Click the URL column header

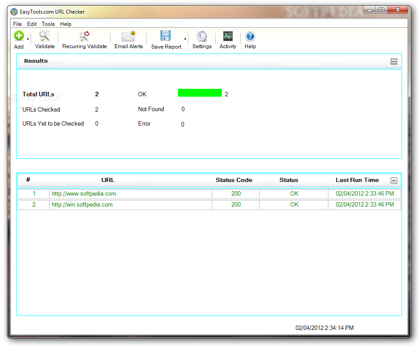point(108,180)
